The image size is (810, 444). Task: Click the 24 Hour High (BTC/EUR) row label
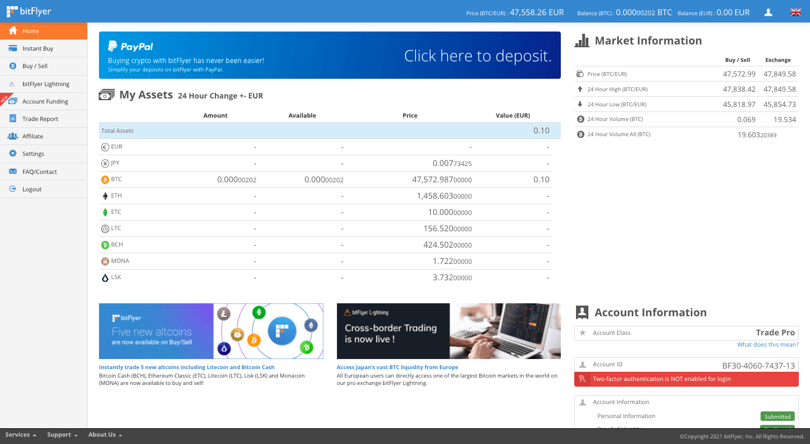617,89
